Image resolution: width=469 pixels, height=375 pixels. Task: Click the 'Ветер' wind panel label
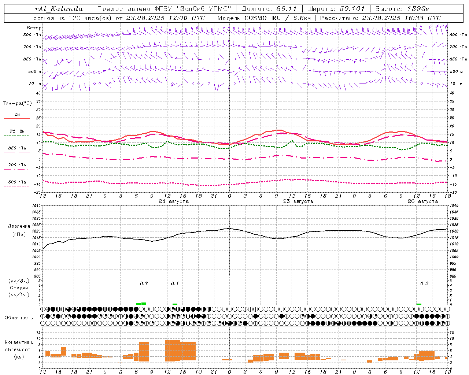[x=34, y=28]
